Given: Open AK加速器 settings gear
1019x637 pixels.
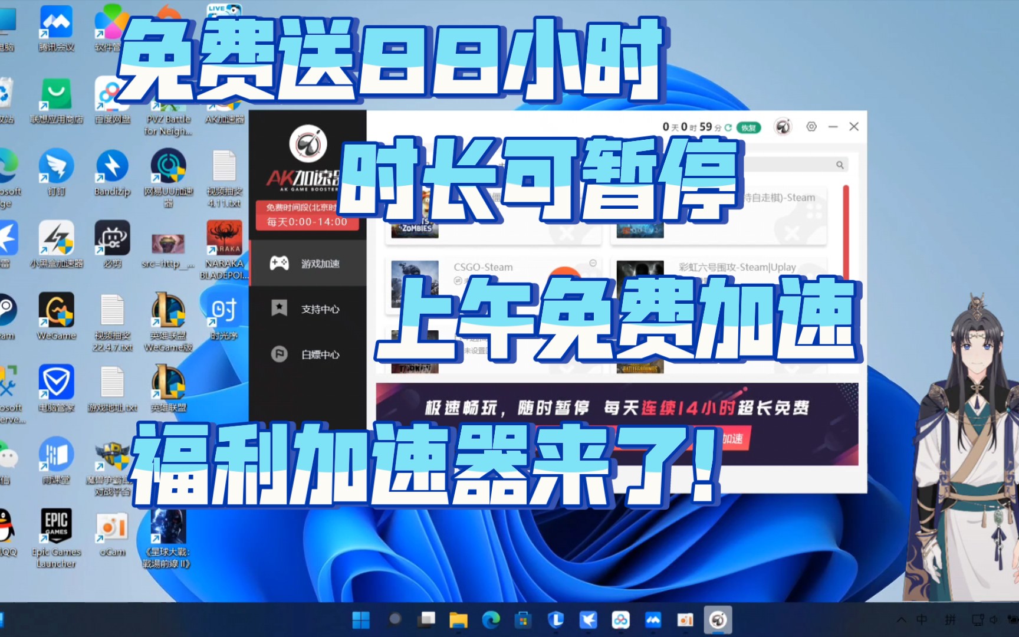Looking at the screenshot, I should [811, 126].
